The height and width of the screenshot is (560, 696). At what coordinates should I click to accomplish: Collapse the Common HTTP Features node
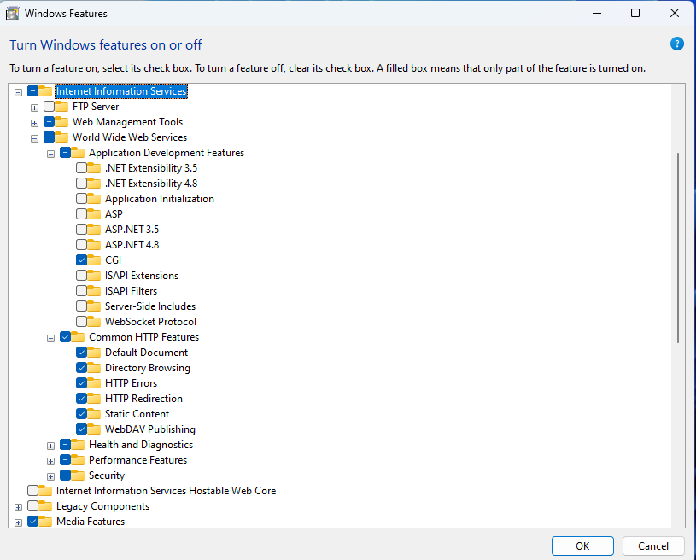coord(50,338)
